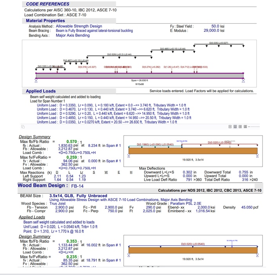The height and width of the screenshot is (275, 277).
Task: Click 'Load Combination Set : ASCE 7-10' line
Action: click(55, 15)
